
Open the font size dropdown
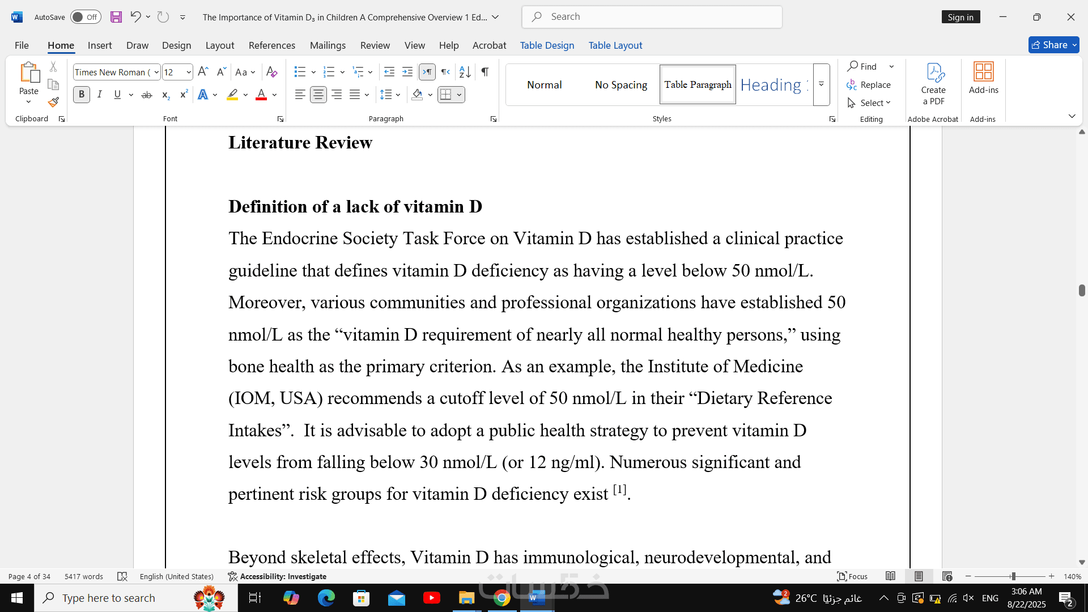[x=189, y=72]
